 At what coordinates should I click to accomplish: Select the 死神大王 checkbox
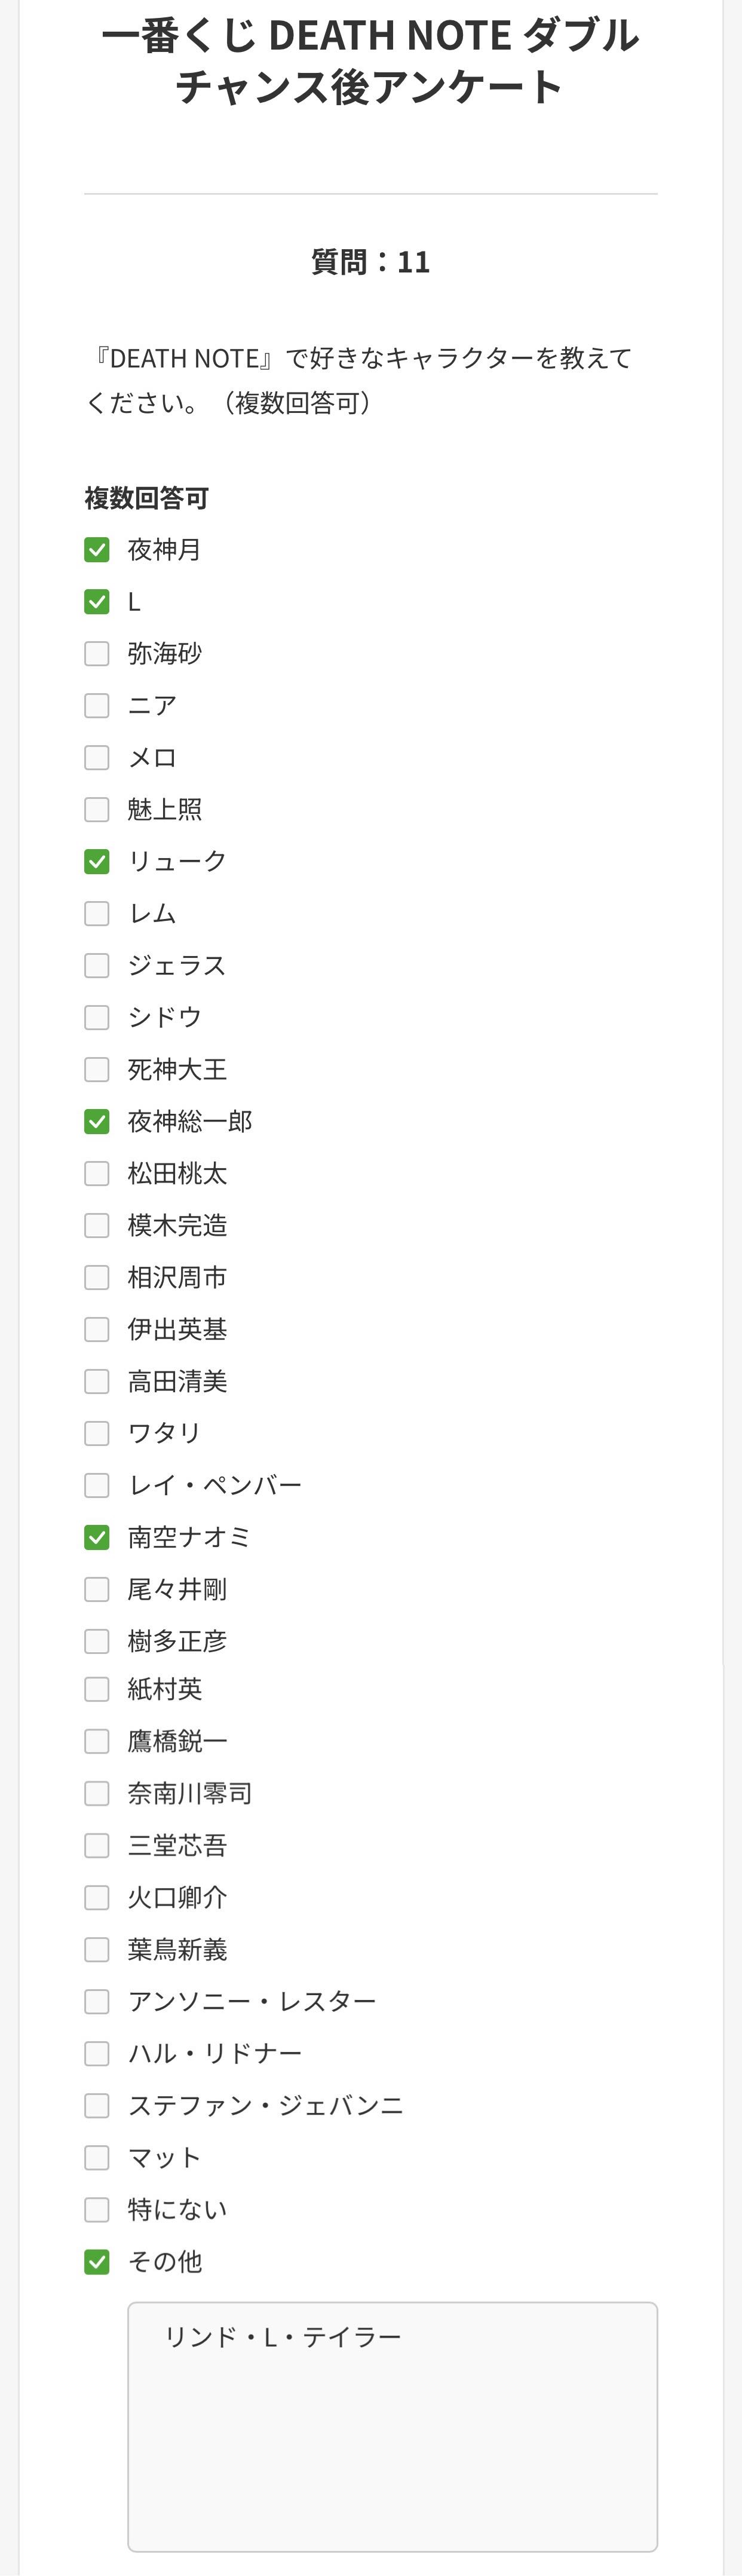[x=97, y=1070]
